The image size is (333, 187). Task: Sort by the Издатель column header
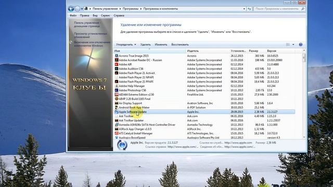(208, 51)
